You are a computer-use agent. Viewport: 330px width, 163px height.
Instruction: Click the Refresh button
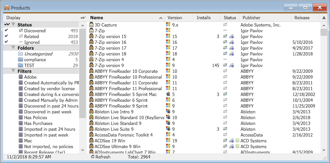[x=101, y=157]
